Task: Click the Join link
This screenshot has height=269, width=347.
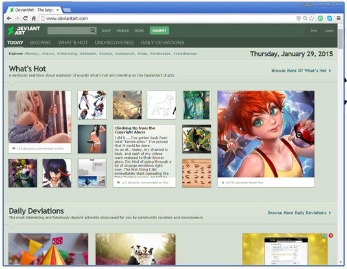Action: click(314, 30)
